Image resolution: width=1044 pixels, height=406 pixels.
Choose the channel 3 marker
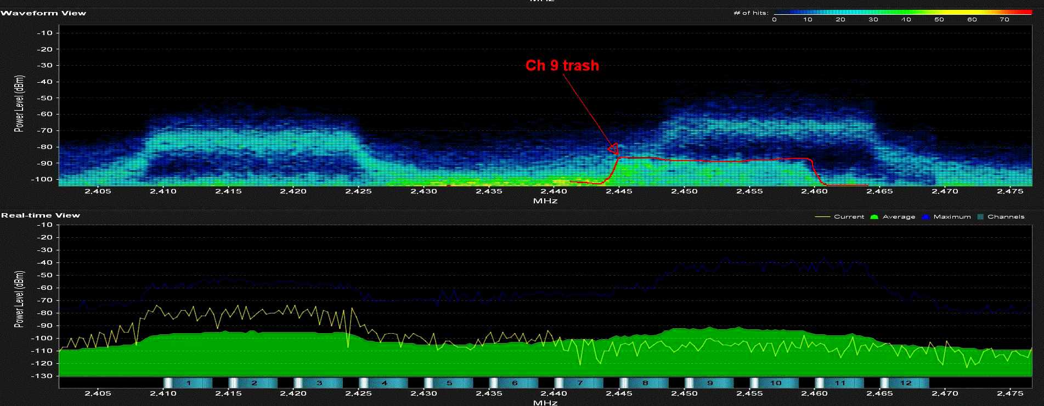[x=318, y=383]
